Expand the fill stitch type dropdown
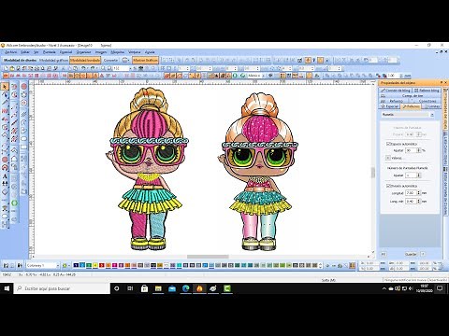Image resolution: width=449 pixels, height=336 pixels. pyautogui.click(x=432, y=115)
